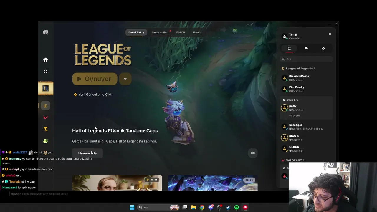This screenshot has height=212, width=377.
Task: Click the Oynuyor play button
Action: [x=95, y=79]
